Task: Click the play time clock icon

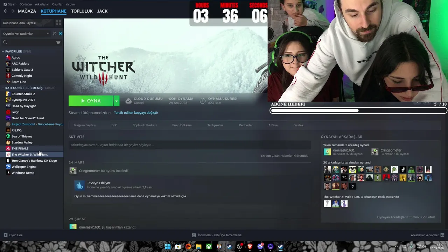Action: [x=203, y=101]
